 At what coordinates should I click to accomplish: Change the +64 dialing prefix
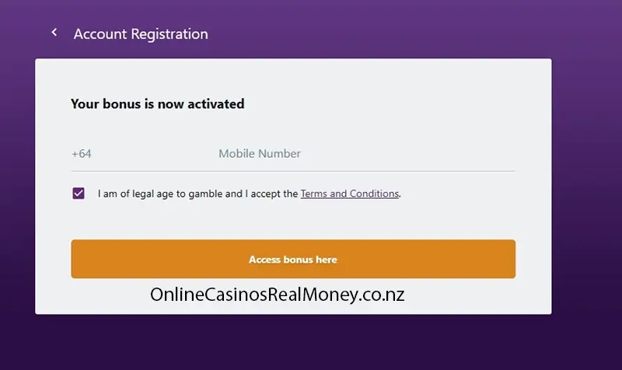(x=82, y=154)
